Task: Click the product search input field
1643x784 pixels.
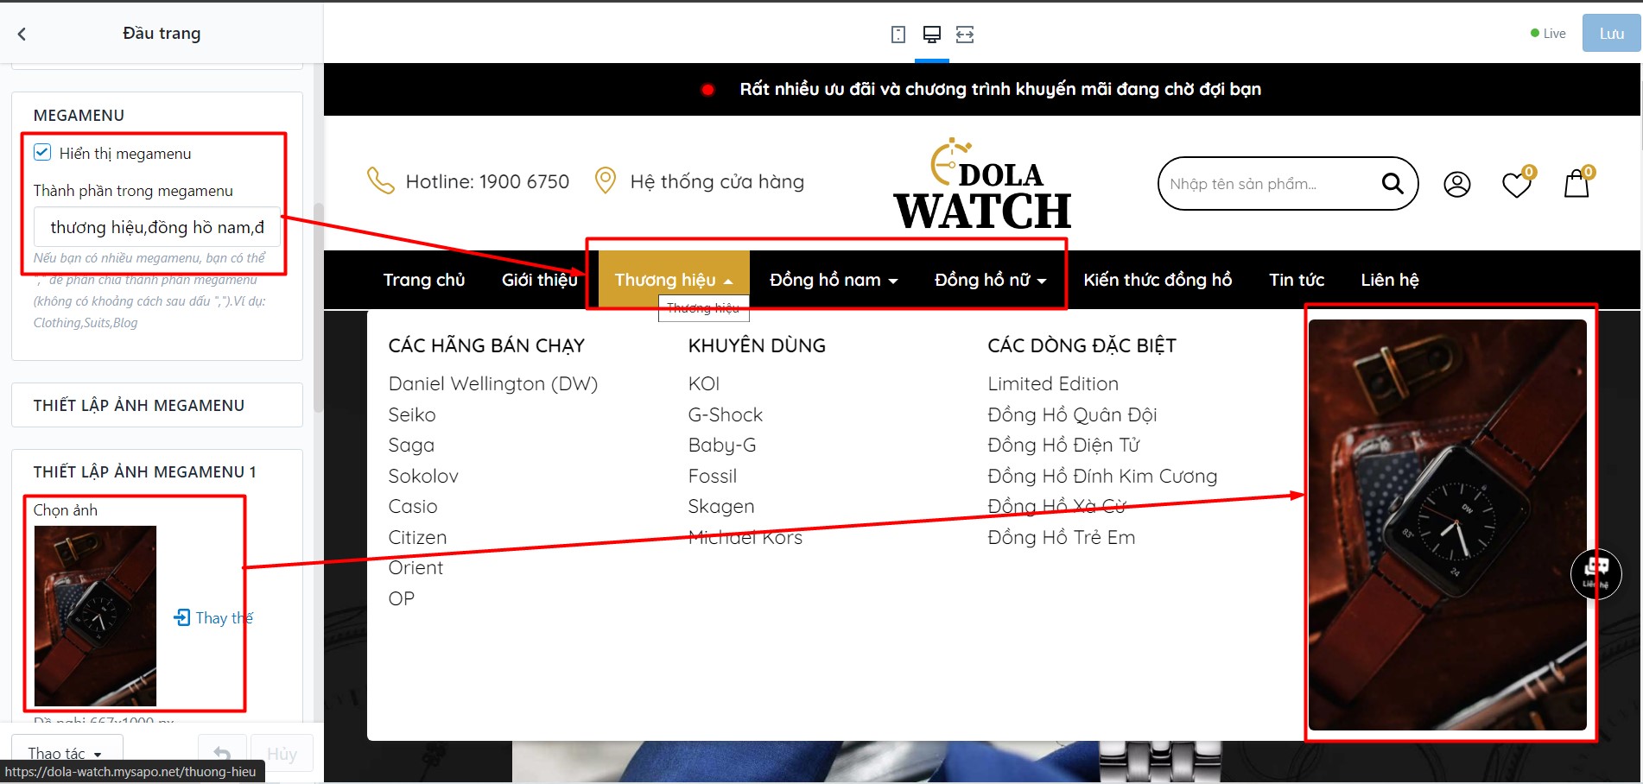Action: coord(1270,183)
